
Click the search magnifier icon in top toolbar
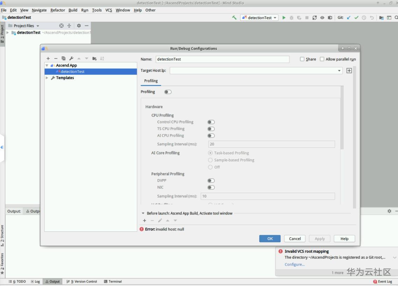[x=396, y=18]
